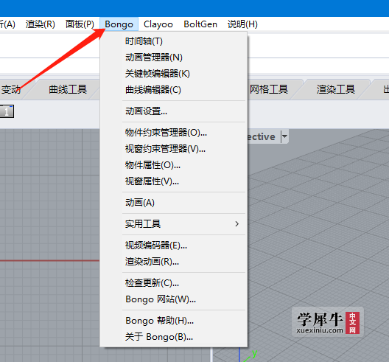The width and height of the screenshot is (389, 362).
Task: Open the Clayoo menu
Action: 158,24
